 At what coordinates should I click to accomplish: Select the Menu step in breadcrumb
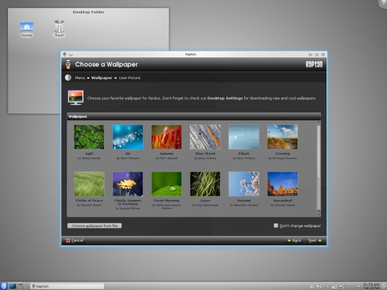pyautogui.click(x=80, y=78)
